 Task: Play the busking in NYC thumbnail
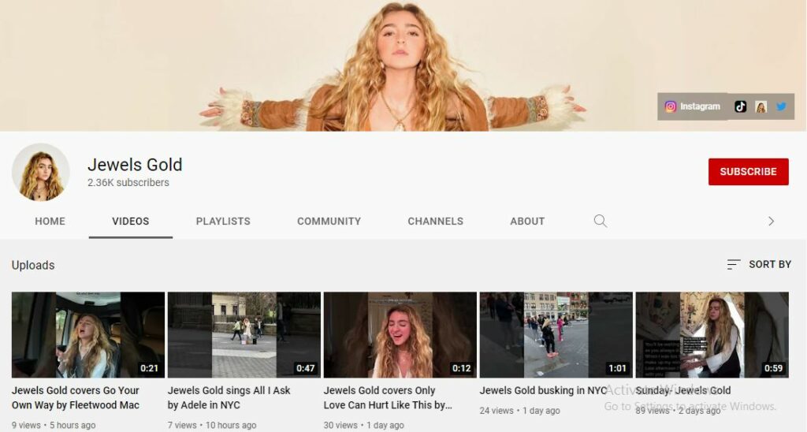tap(556, 335)
